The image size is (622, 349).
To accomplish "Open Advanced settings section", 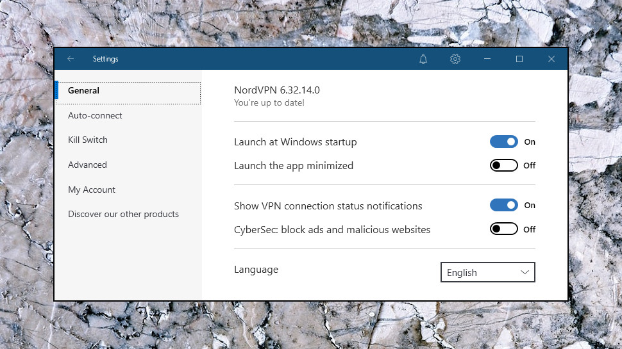I will [87, 165].
